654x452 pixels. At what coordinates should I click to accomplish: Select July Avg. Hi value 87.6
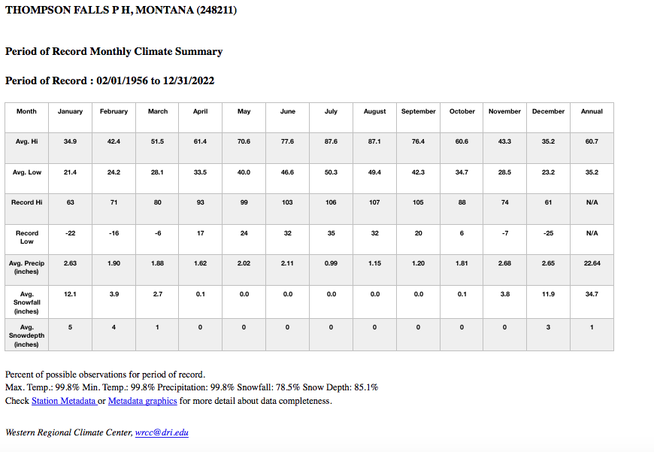[332, 141]
